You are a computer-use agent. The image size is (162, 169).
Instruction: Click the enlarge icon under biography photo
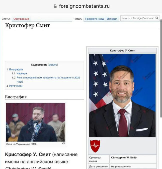(x=63, y=143)
